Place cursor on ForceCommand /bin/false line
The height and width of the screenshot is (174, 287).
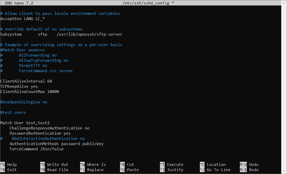(37, 149)
